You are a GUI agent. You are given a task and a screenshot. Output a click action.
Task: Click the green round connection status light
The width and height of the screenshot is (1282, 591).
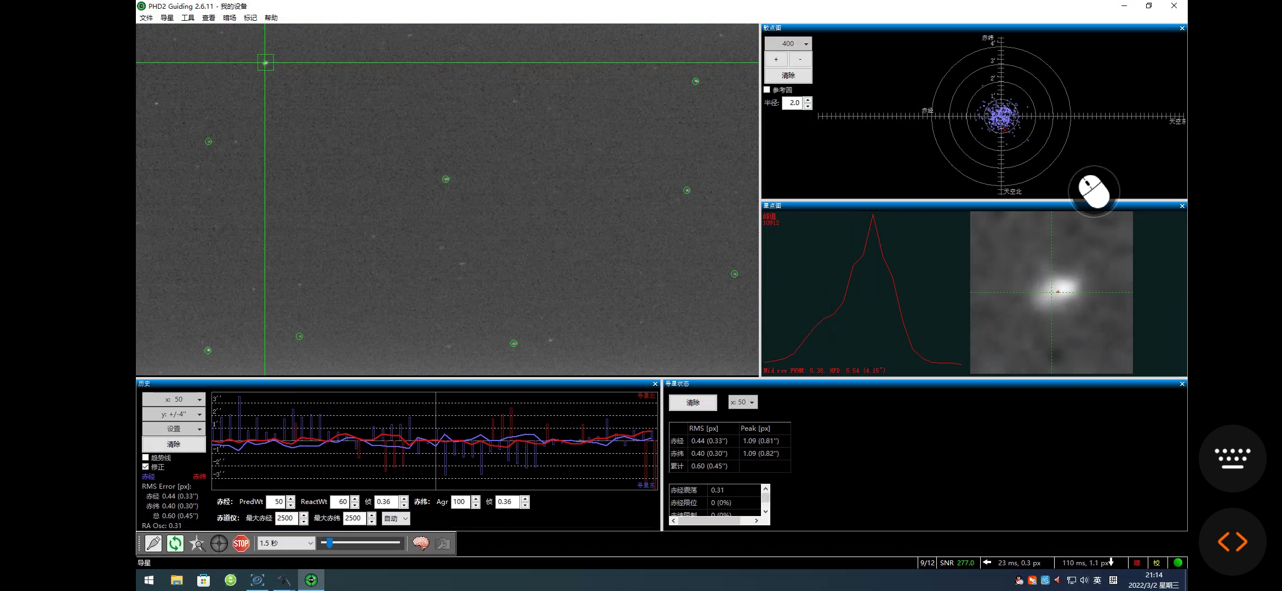(1178, 563)
